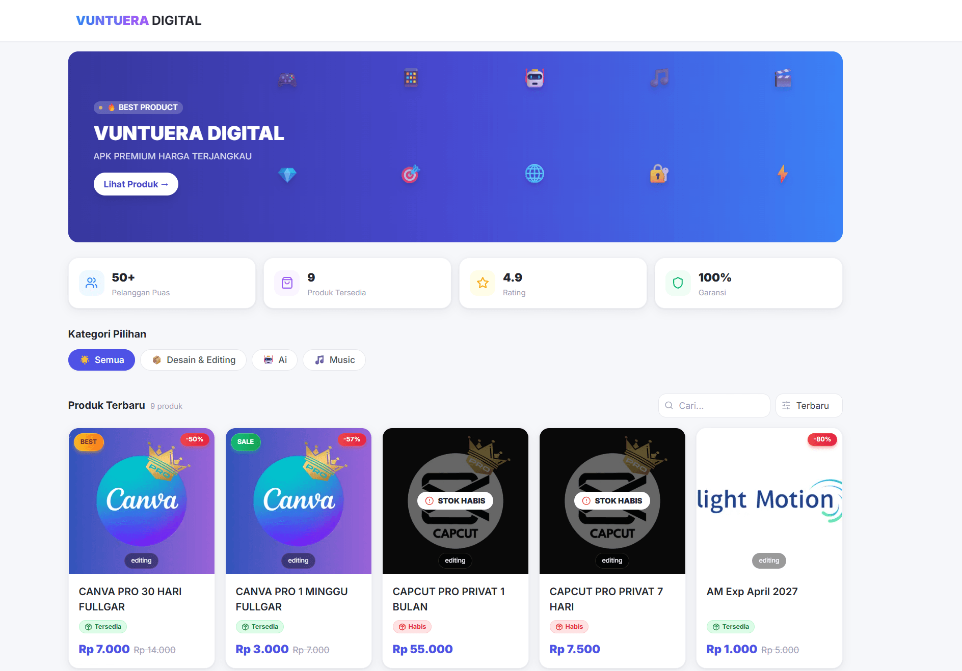
Task: Click the users icon on Pelanggan Puas card
Action: coord(92,283)
